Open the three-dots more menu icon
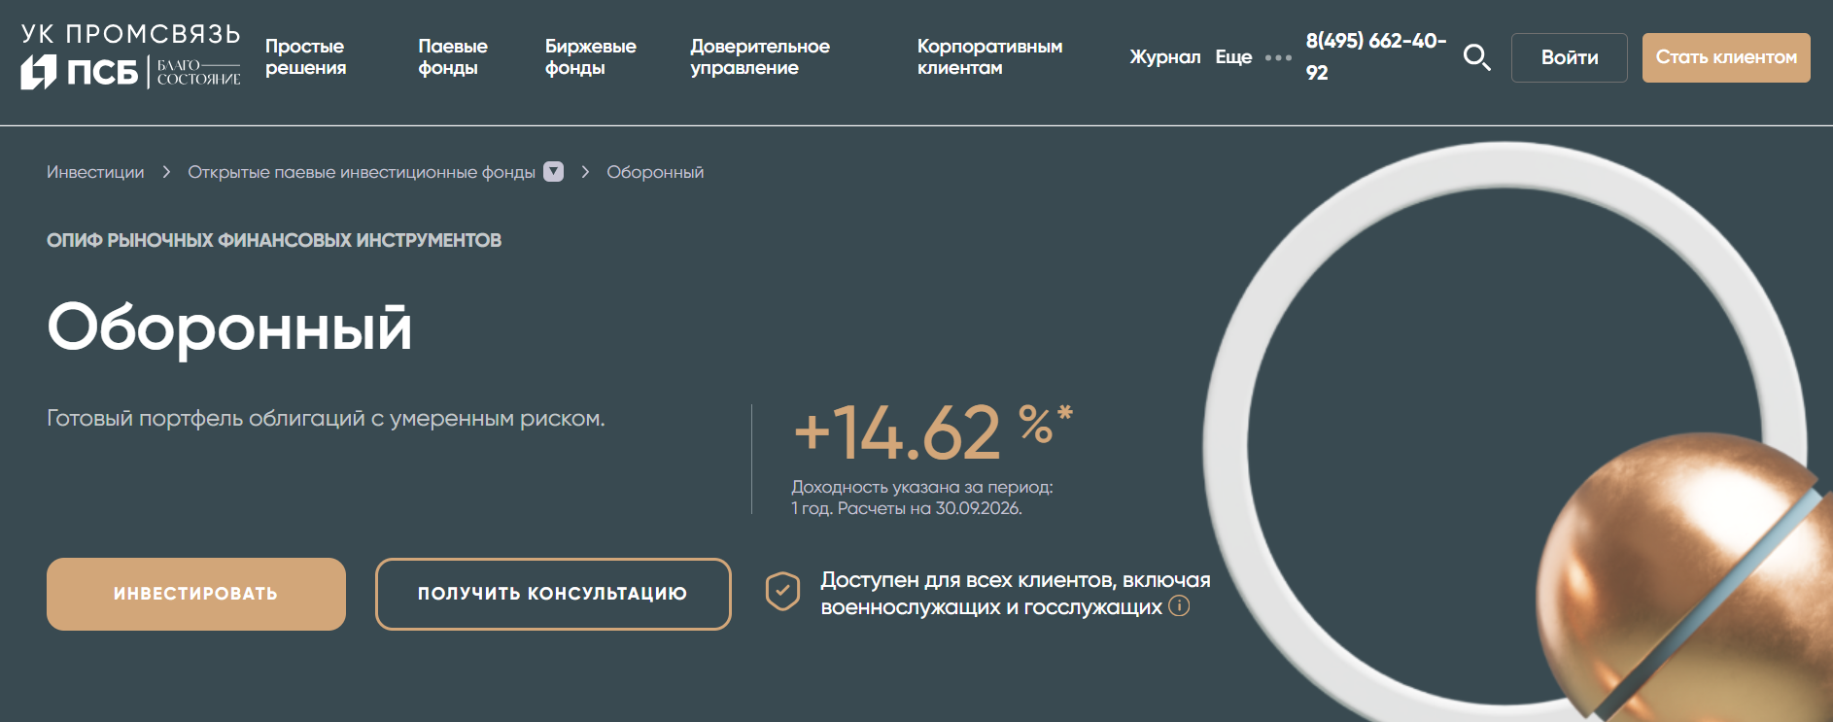Screen dimensions: 1833x722 pos(1278,57)
